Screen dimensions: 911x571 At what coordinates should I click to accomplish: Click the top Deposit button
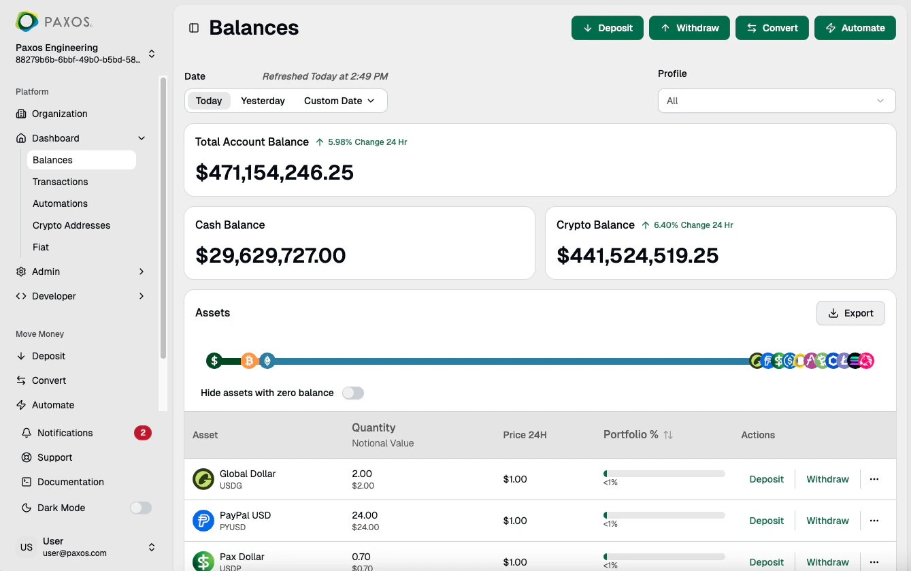(608, 28)
